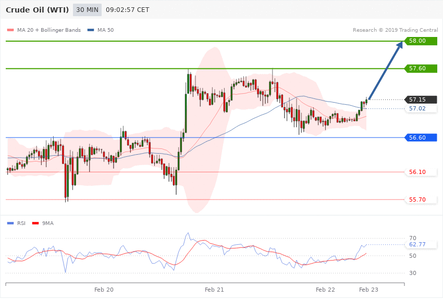Click the RSI 70 level label

[412, 238]
